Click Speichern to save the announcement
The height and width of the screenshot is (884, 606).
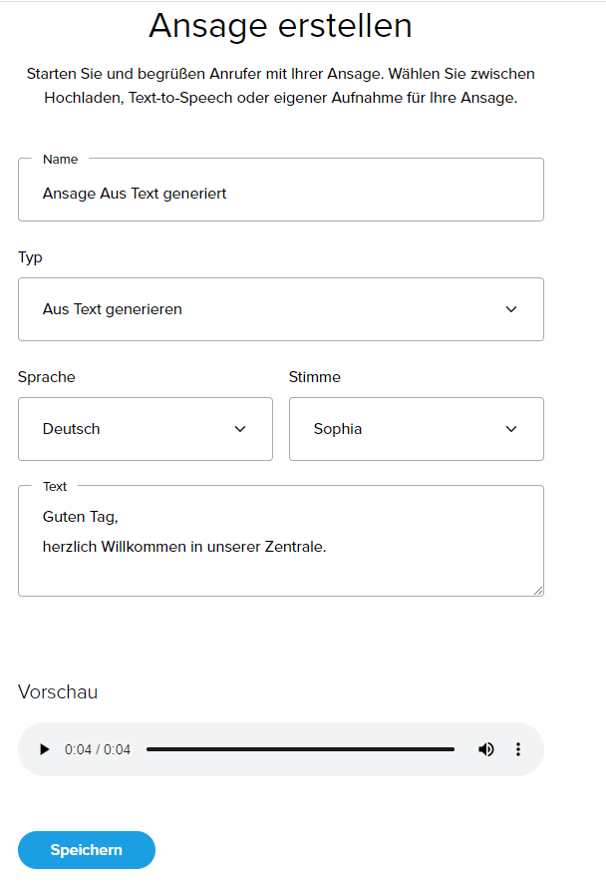coord(87,850)
